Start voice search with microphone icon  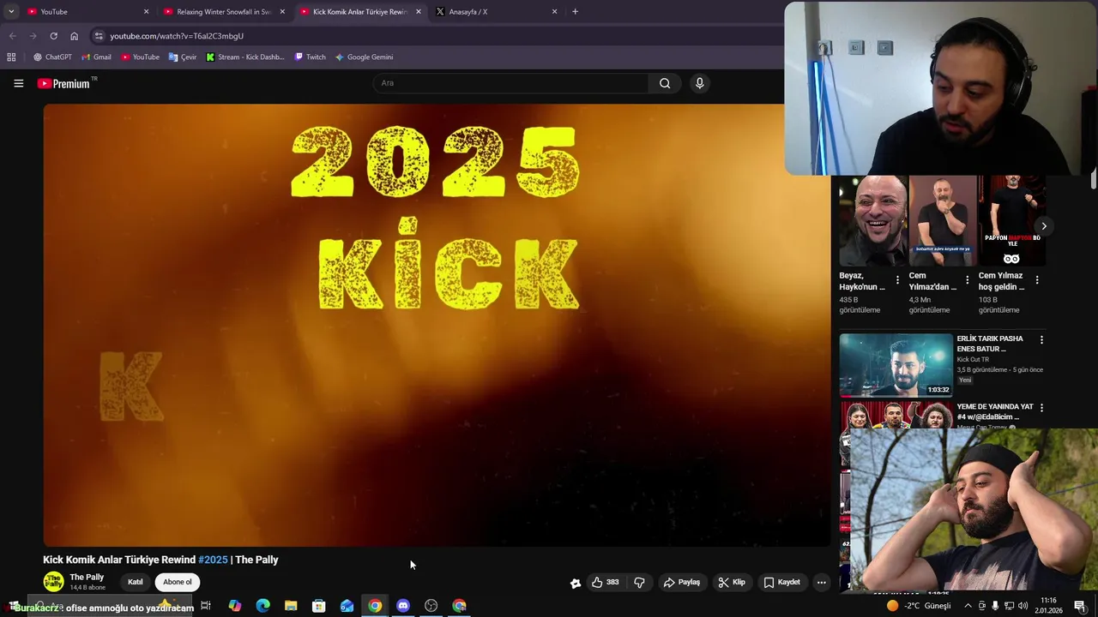click(x=699, y=83)
